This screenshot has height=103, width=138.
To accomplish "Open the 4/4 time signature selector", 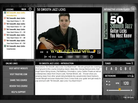I will (x=129, y=76).
